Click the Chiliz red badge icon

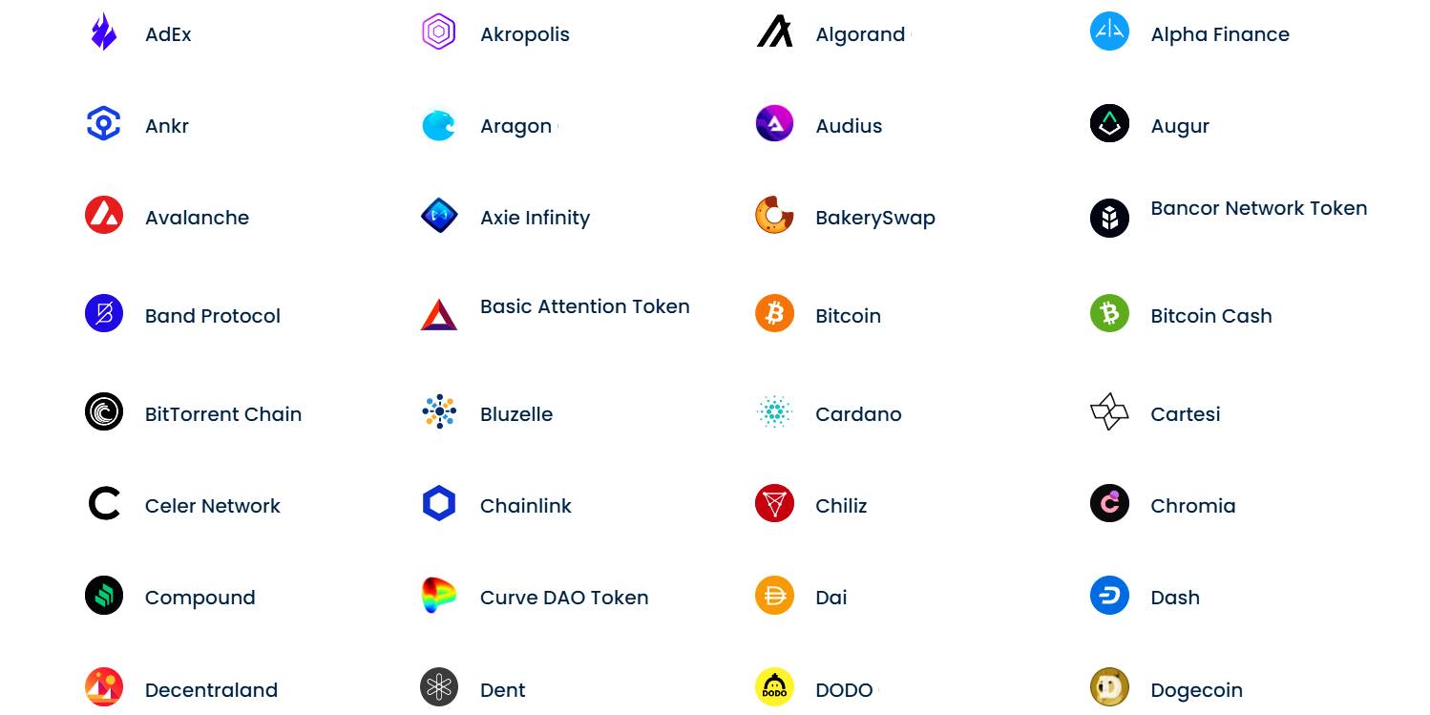click(773, 503)
